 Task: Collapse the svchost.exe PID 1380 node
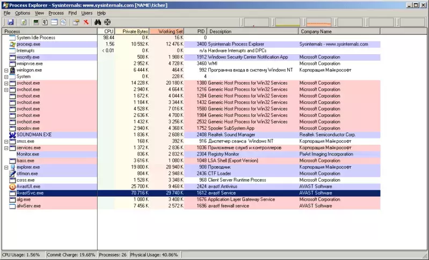point(6,83)
